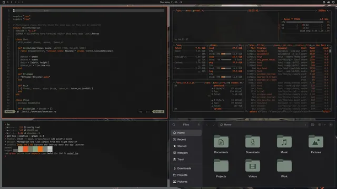Go forward in Files navigation
This screenshot has height=189, width=337.
point(214,124)
